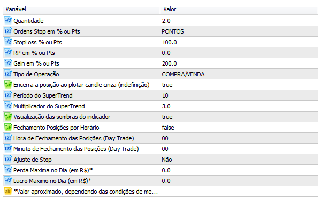Click the yellow ab string icon in last row
Screen dimensions: 321x199
(x=8, y=192)
